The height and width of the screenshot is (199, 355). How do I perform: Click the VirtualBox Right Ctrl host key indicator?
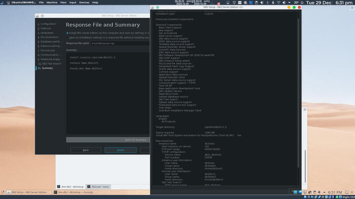click(349, 197)
